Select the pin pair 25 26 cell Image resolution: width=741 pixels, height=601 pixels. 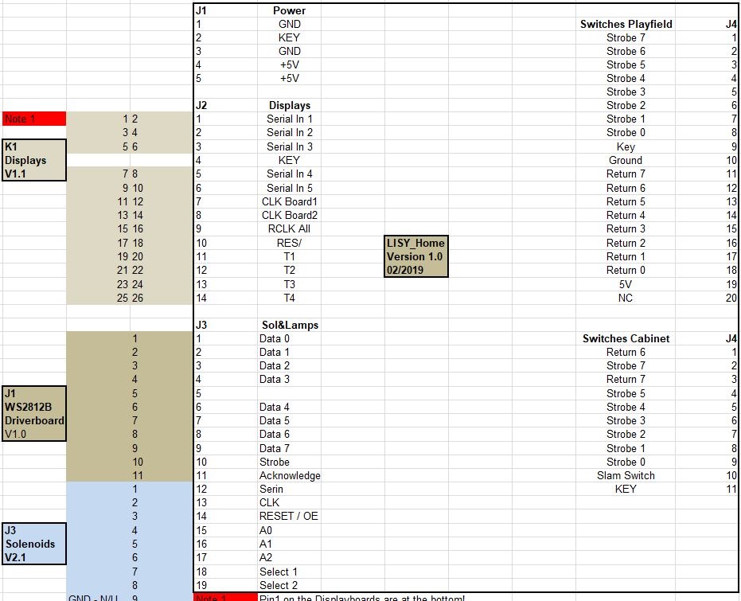[130, 298]
